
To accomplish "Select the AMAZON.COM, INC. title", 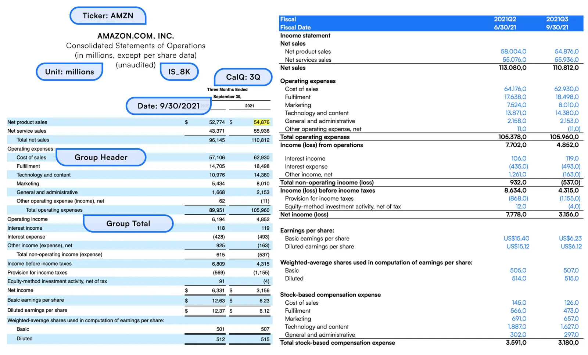I will (136, 36).
